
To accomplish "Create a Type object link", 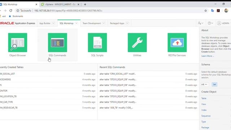I will pos(204,122).
